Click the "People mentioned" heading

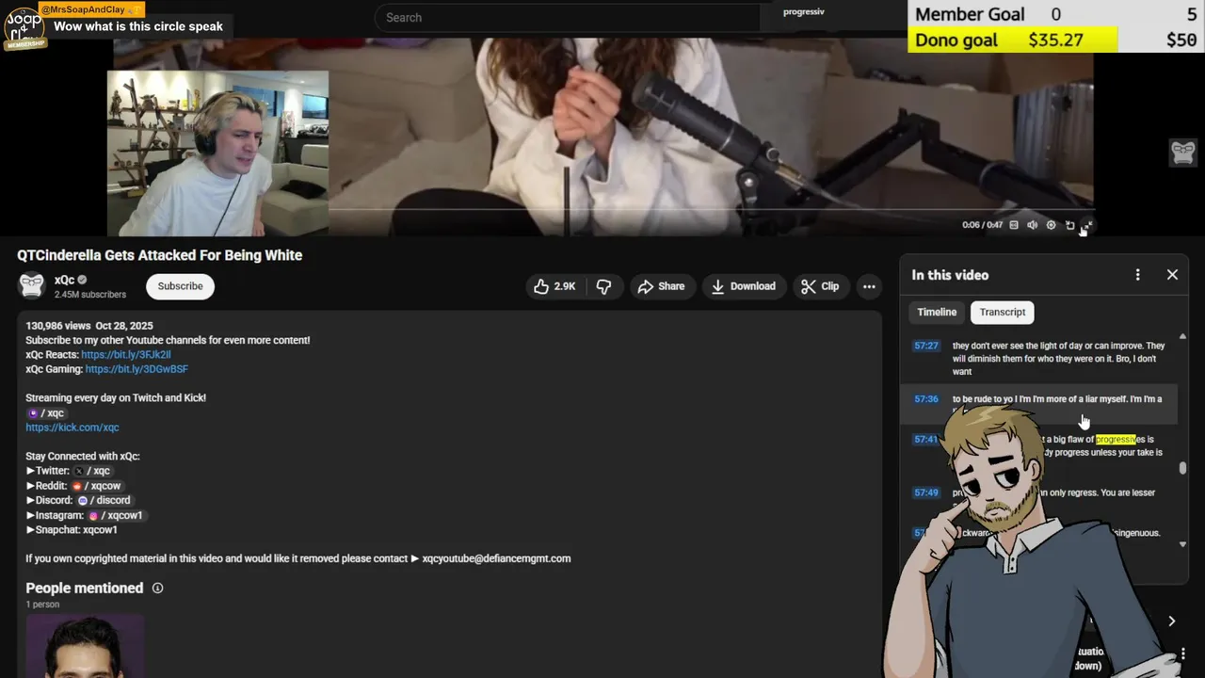[x=85, y=589]
